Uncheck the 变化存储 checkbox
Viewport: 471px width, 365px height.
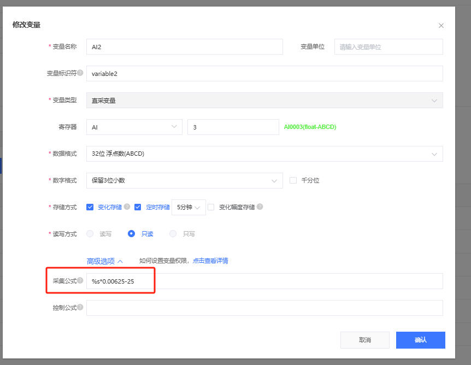coord(90,207)
